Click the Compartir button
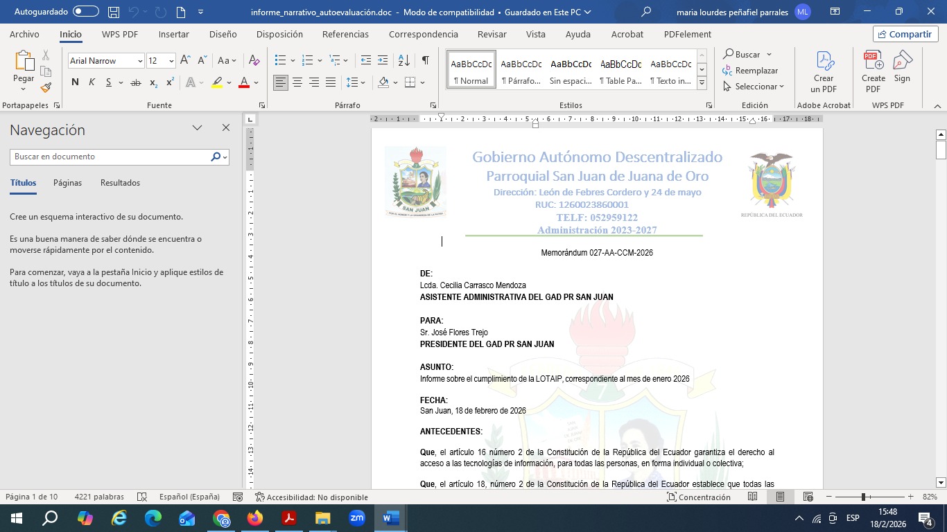Image resolution: width=947 pixels, height=532 pixels. click(905, 34)
